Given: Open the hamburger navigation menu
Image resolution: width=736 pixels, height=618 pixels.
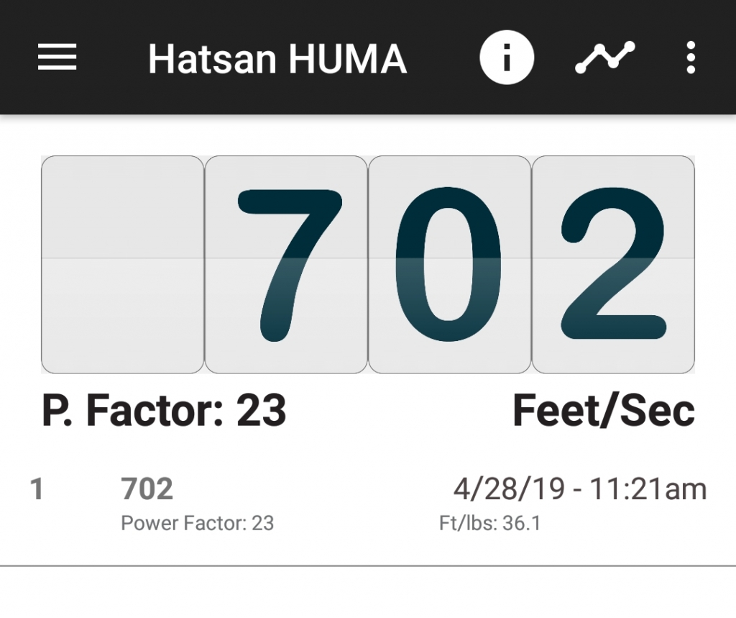Looking at the screenshot, I should pyautogui.click(x=57, y=58).
